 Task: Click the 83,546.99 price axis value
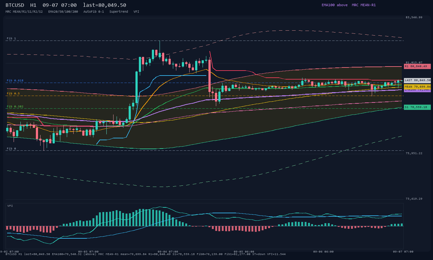[x=414, y=17]
